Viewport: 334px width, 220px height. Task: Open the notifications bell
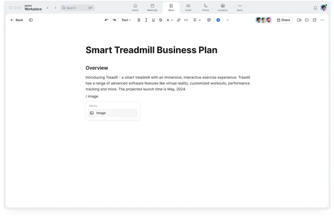[315, 8]
